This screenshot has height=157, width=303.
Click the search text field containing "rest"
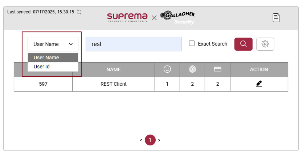tap(134, 44)
